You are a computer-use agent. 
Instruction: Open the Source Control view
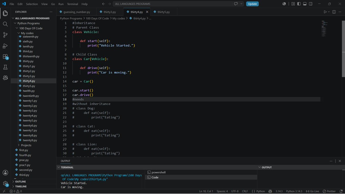[5, 35]
